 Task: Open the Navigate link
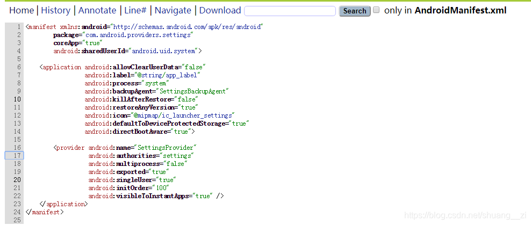pyautogui.click(x=173, y=11)
